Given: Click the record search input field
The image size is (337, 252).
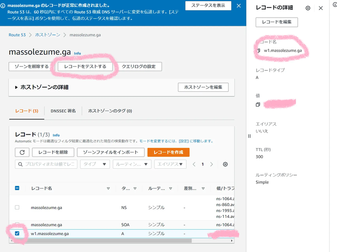Looking at the screenshot, I should (46, 164).
